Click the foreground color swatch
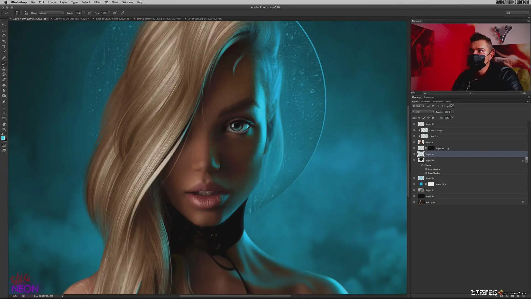 coord(3,138)
